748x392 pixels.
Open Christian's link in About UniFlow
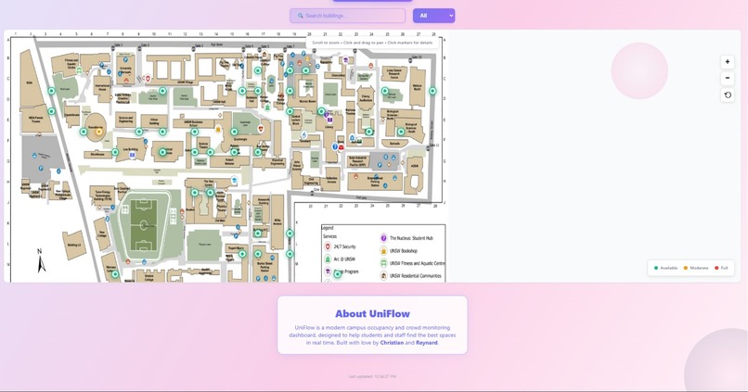[392, 343]
